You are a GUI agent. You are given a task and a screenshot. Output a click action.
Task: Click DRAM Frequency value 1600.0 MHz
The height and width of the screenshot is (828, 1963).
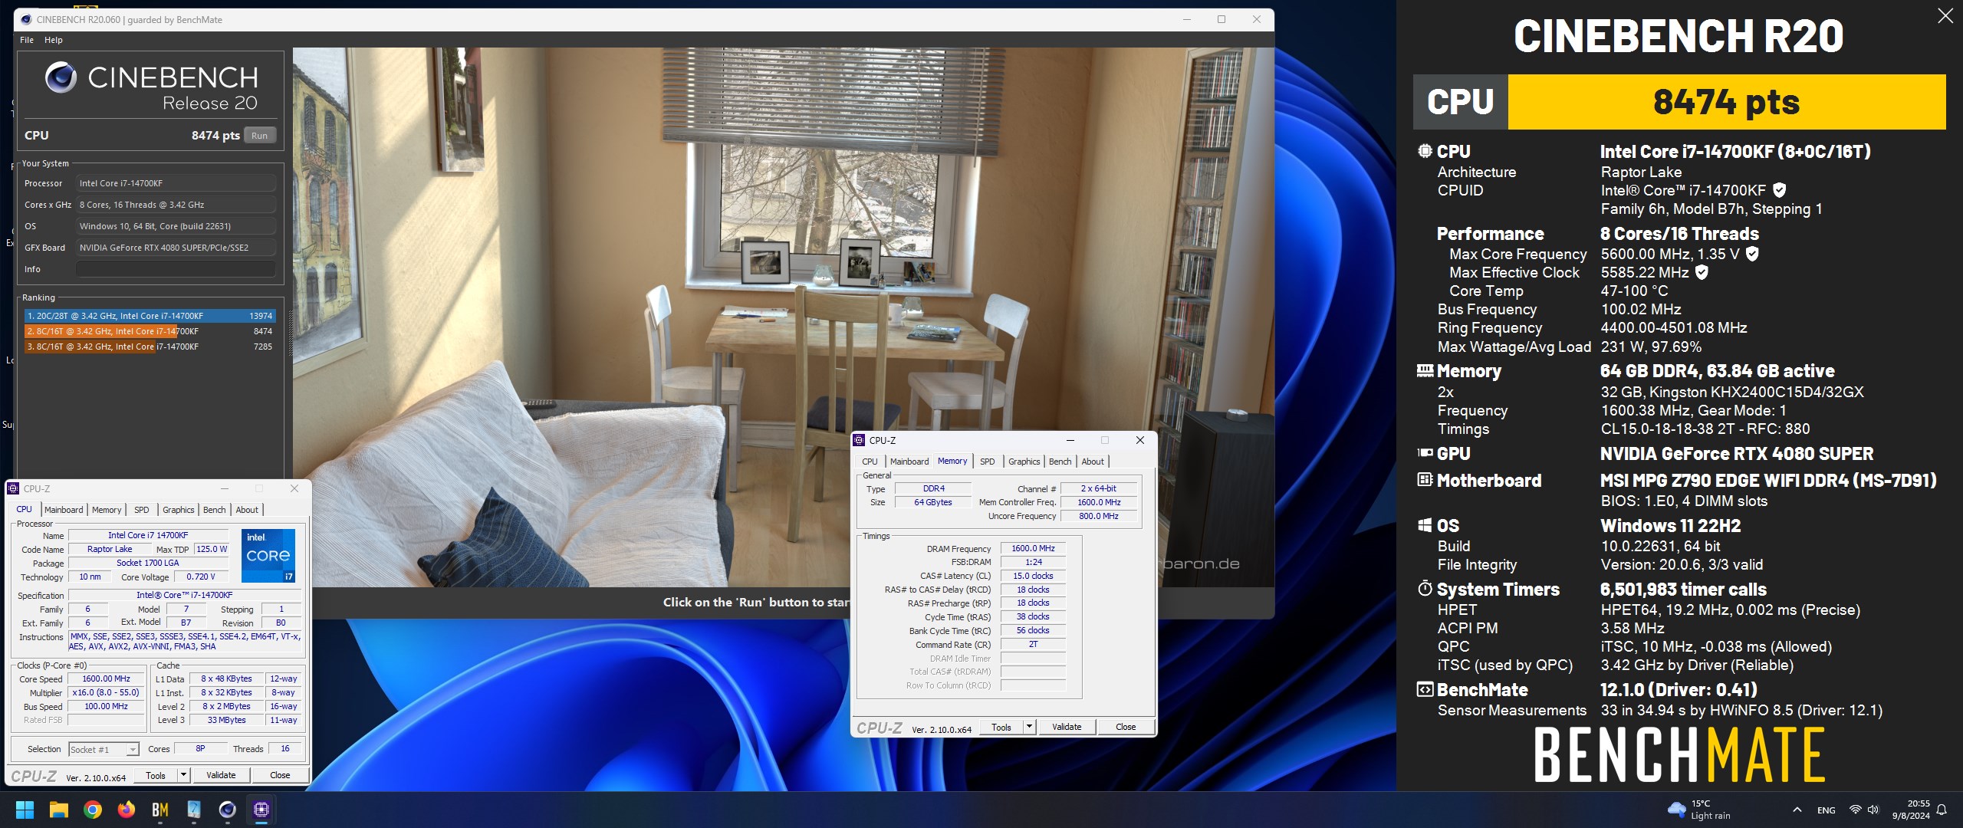click(x=1033, y=548)
